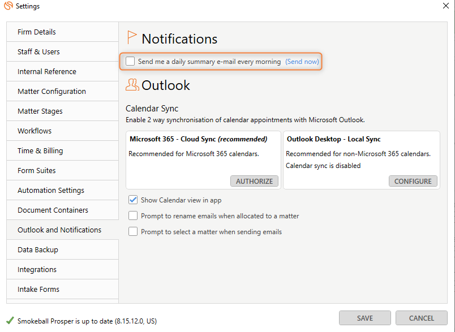The width and height of the screenshot is (455, 332).
Task: Uncheck Show Calendar view in app
Action: [133, 200]
